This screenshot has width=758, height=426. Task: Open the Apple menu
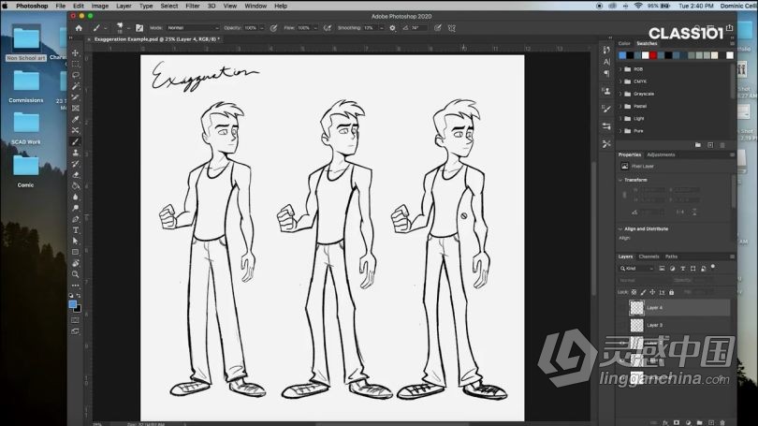6,6
